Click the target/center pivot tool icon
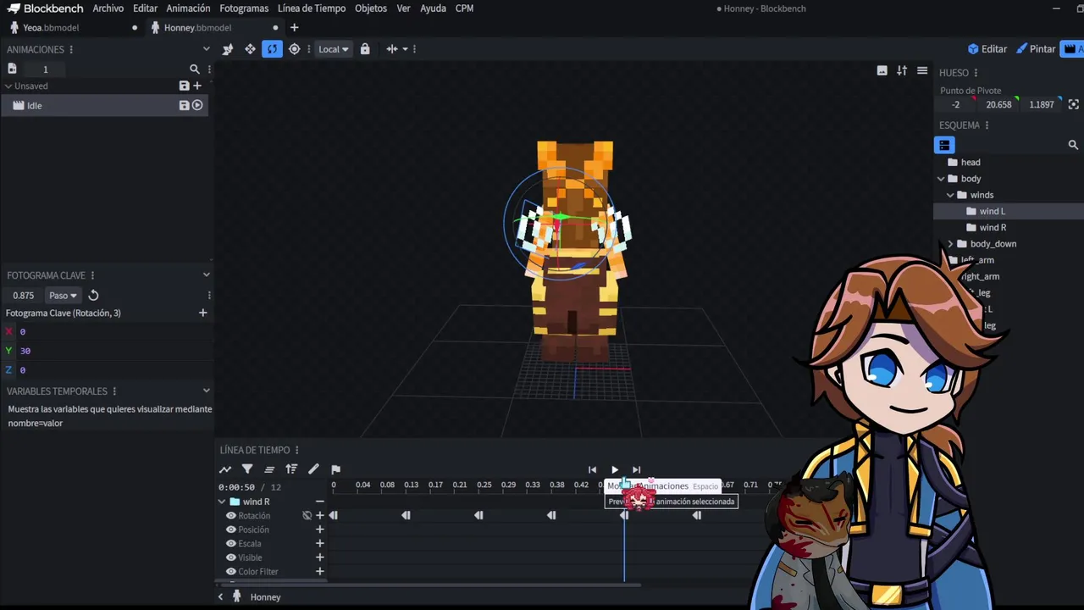 (x=294, y=49)
